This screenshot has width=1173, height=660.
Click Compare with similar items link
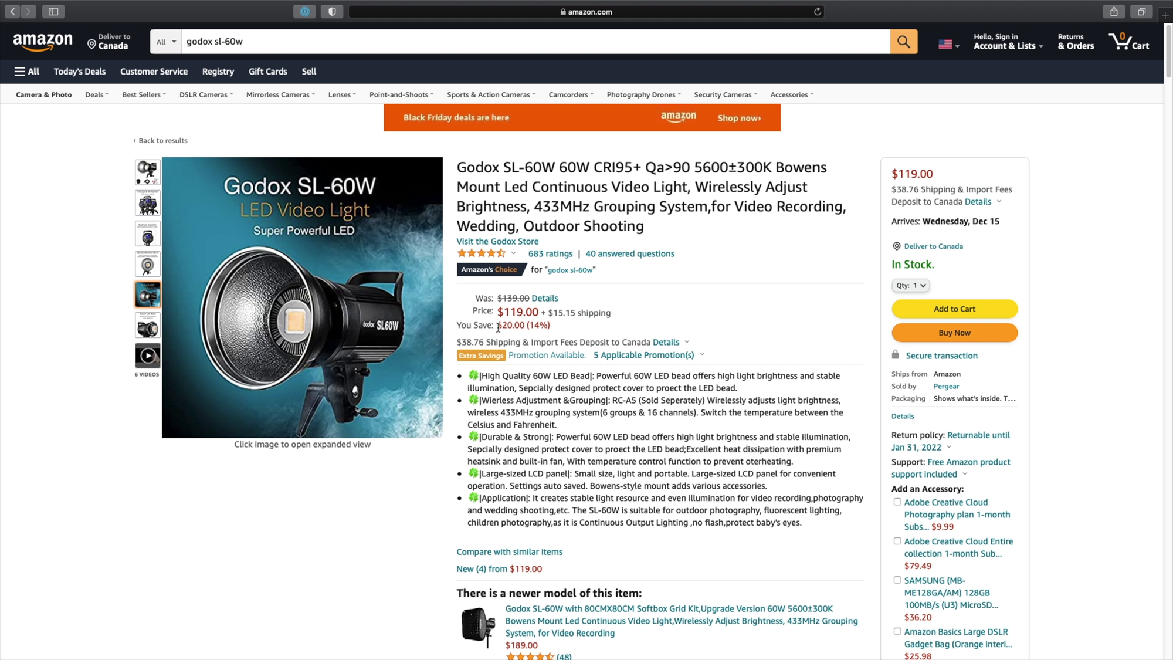pyautogui.click(x=509, y=551)
